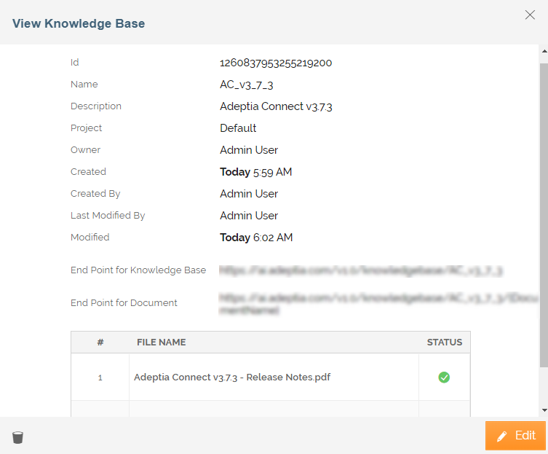Image resolution: width=548 pixels, height=454 pixels.
Task: Click the orange Edit button
Action: 515,436
